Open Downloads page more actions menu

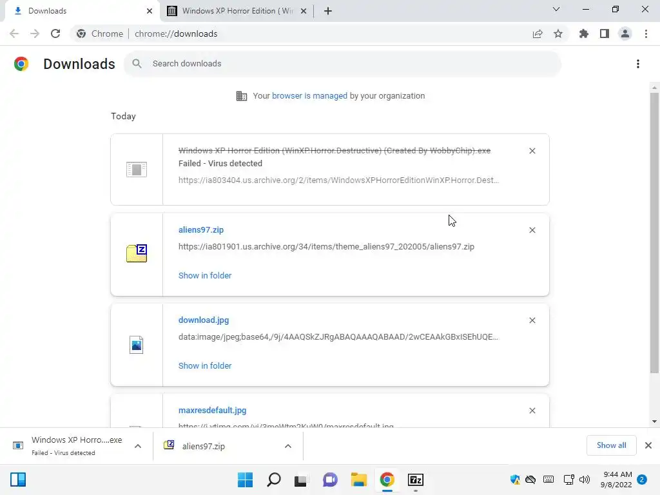(638, 64)
